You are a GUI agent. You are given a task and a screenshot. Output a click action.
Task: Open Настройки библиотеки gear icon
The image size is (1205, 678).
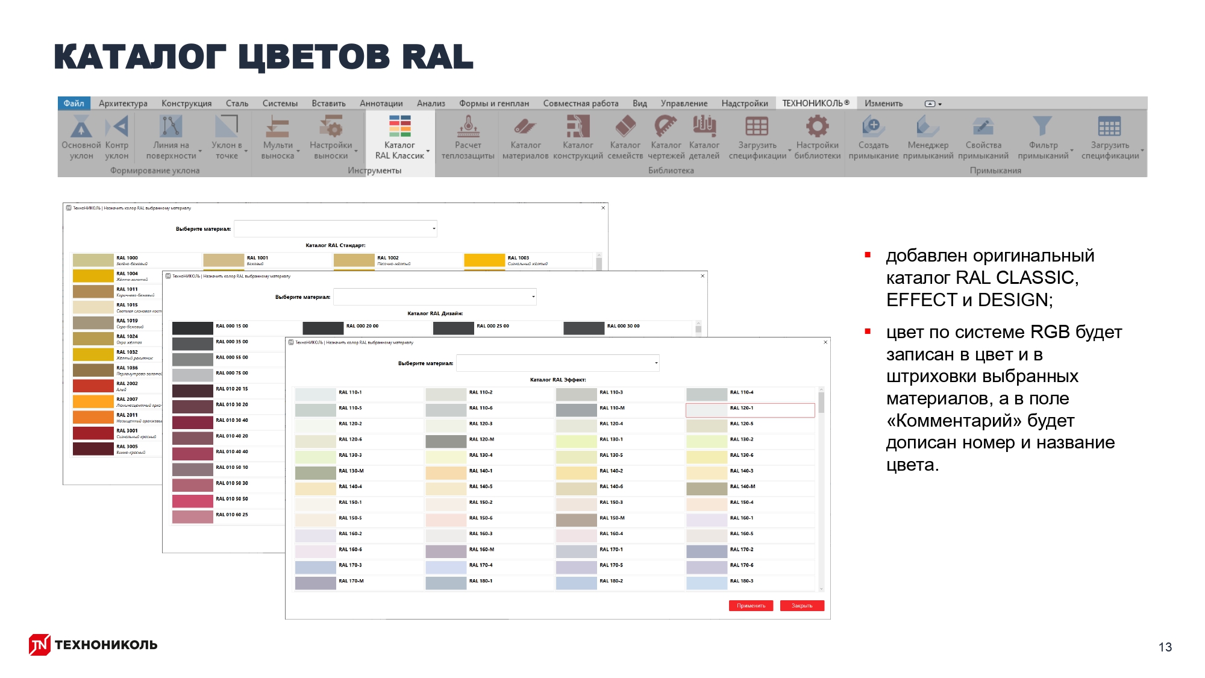coord(818,127)
